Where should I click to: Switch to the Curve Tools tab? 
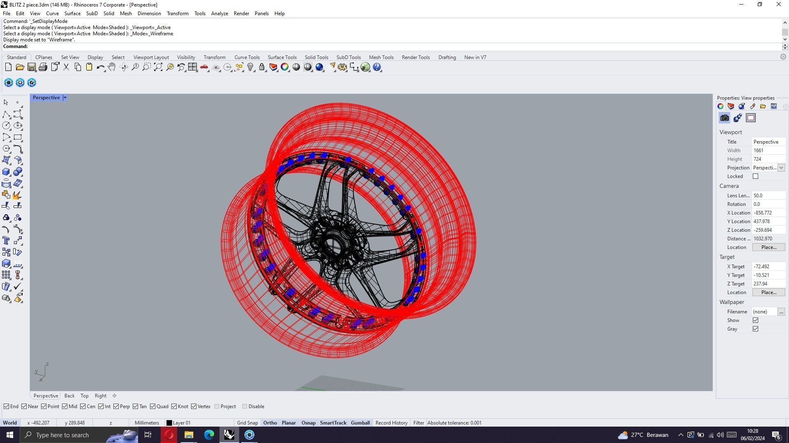pos(247,57)
